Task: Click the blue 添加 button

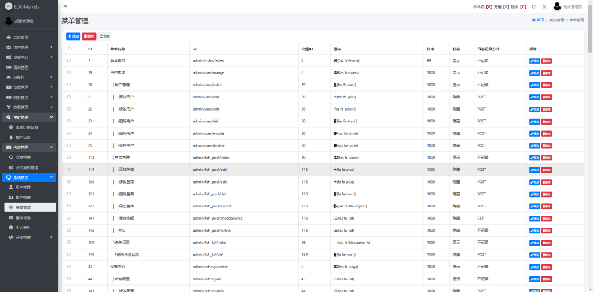Action: [73, 36]
